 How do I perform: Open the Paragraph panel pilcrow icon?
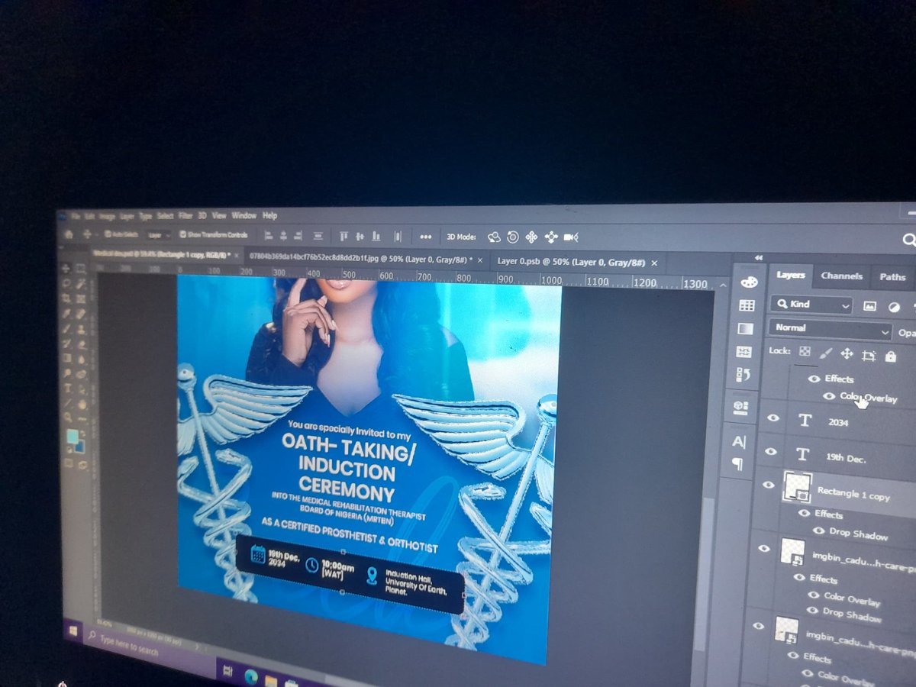tap(738, 463)
